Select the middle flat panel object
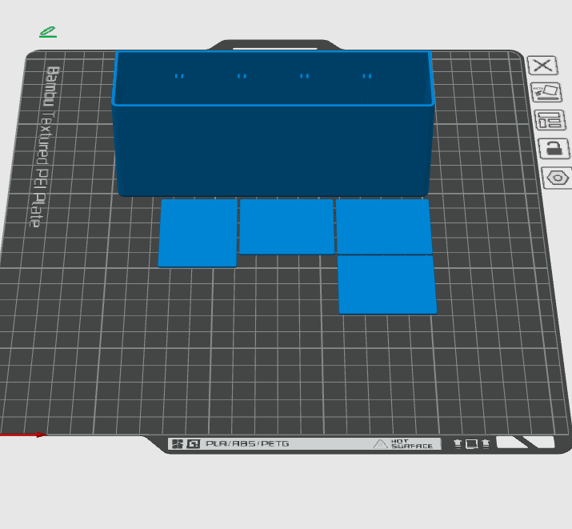Viewport: 572px width, 529px height. click(286, 226)
